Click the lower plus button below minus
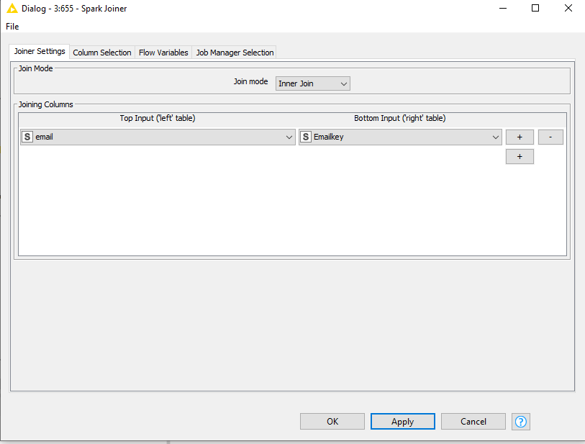The width and height of the screenshot is (585, 444). (x=520, y=156)
